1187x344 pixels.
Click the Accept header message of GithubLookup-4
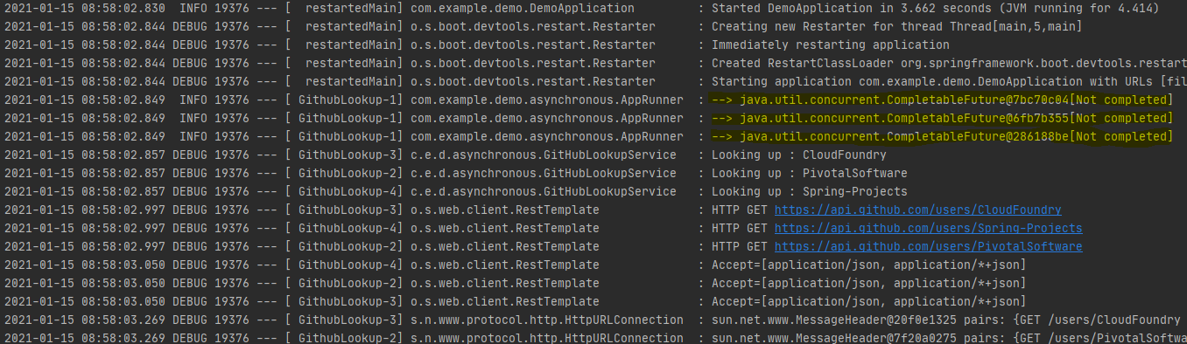tap(869, 265)
